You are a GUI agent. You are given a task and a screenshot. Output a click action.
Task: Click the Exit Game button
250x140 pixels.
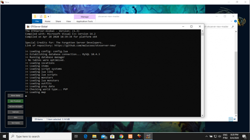pyautogui.click(x=15, y=123)
